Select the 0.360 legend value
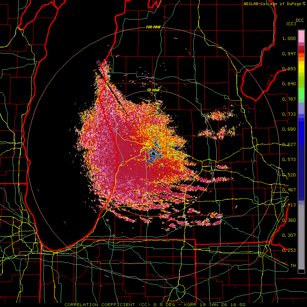Viewport: 307px width, 307px height. (289, 220)
